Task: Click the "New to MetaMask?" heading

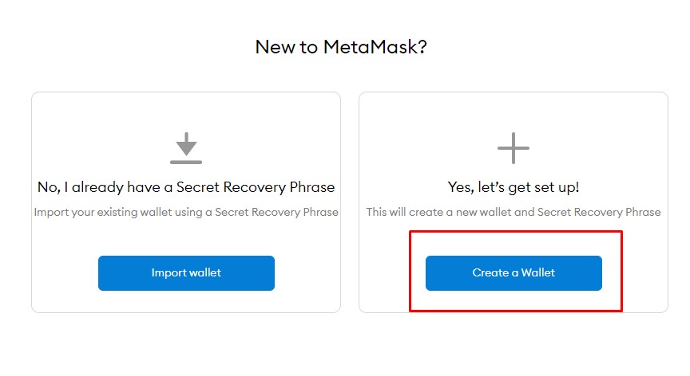Action: 341,47
